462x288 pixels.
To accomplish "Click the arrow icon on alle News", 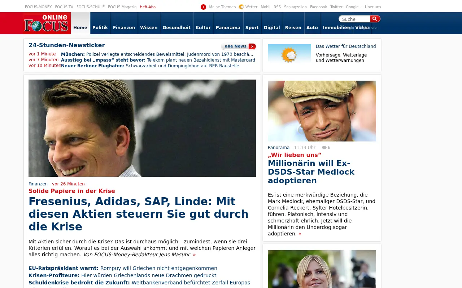I will (x=252, y=46).
